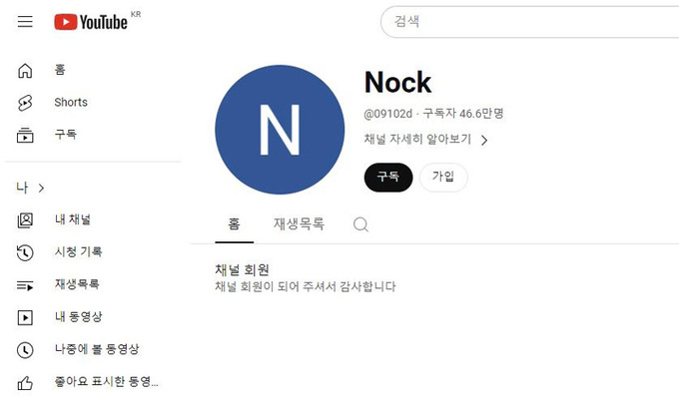Join the channel with 가입 button

[x=443, y=177]
